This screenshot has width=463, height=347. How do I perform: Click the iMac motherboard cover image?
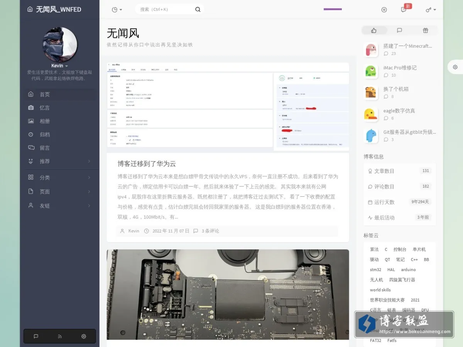pos(228,295)
